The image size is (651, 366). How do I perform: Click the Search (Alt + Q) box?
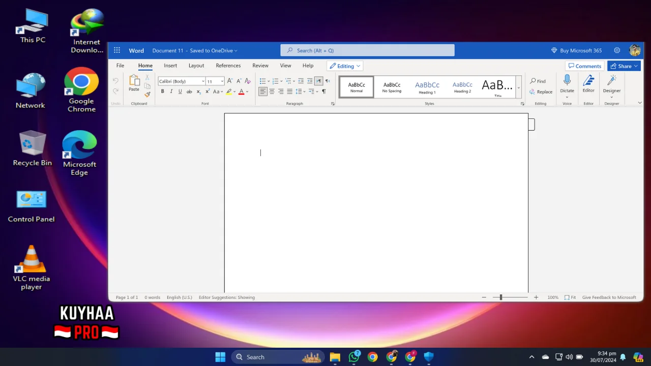[x=367, y=50]
